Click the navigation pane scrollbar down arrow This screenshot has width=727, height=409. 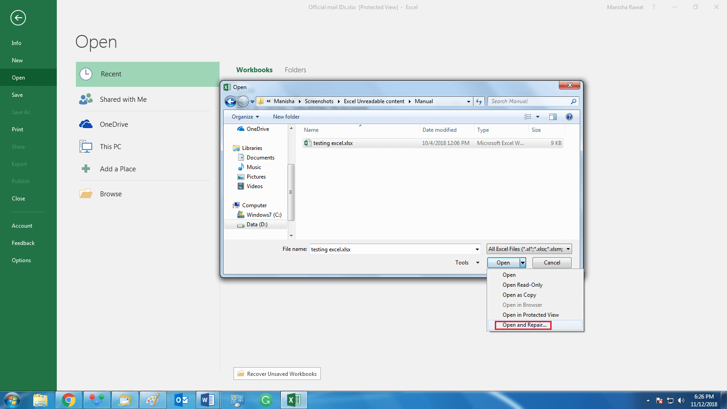point(291,236)
